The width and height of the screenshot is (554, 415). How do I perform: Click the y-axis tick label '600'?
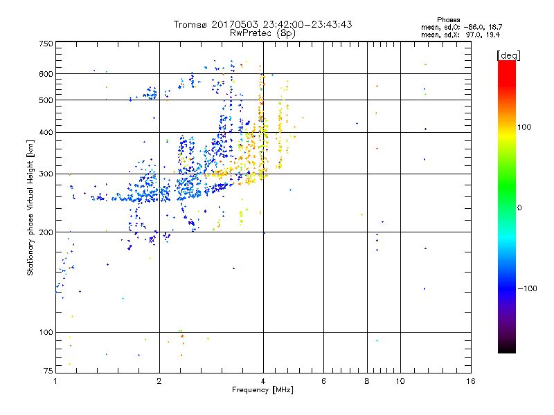click(x=46, y=74)
